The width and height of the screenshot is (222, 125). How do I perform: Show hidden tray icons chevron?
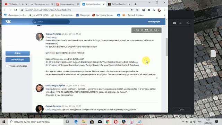(183, 122)
